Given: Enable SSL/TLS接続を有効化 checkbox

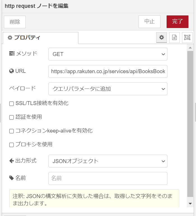Looking at the screenshot, I should click(x=11, y=104).
